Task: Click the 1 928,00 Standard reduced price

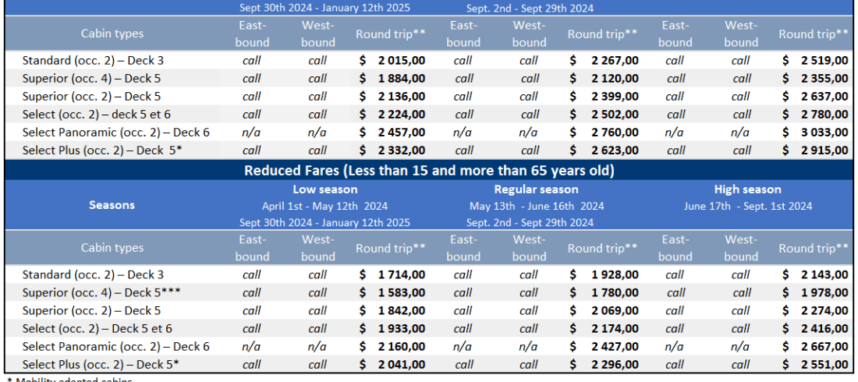Action: (614, 274)
